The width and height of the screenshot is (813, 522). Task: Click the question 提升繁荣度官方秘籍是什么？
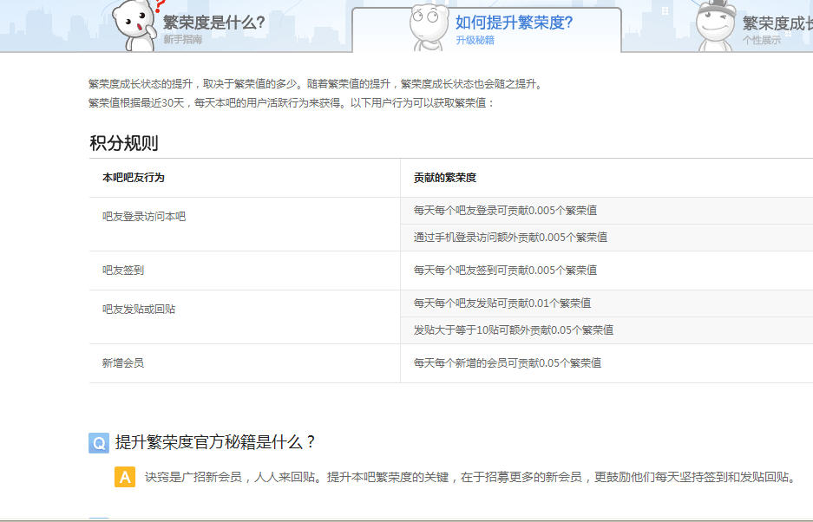215,442
